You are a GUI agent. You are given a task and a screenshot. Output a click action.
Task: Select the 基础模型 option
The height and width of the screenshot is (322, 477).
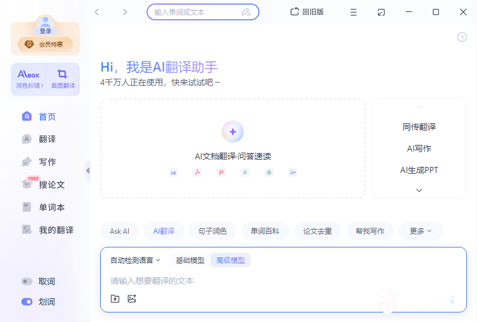point(190,260)
